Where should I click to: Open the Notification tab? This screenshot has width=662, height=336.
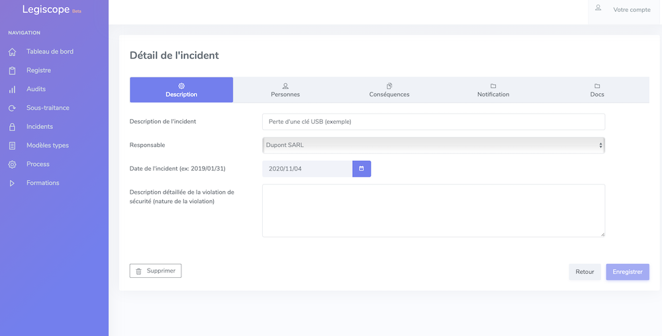[x=493, y=90]
